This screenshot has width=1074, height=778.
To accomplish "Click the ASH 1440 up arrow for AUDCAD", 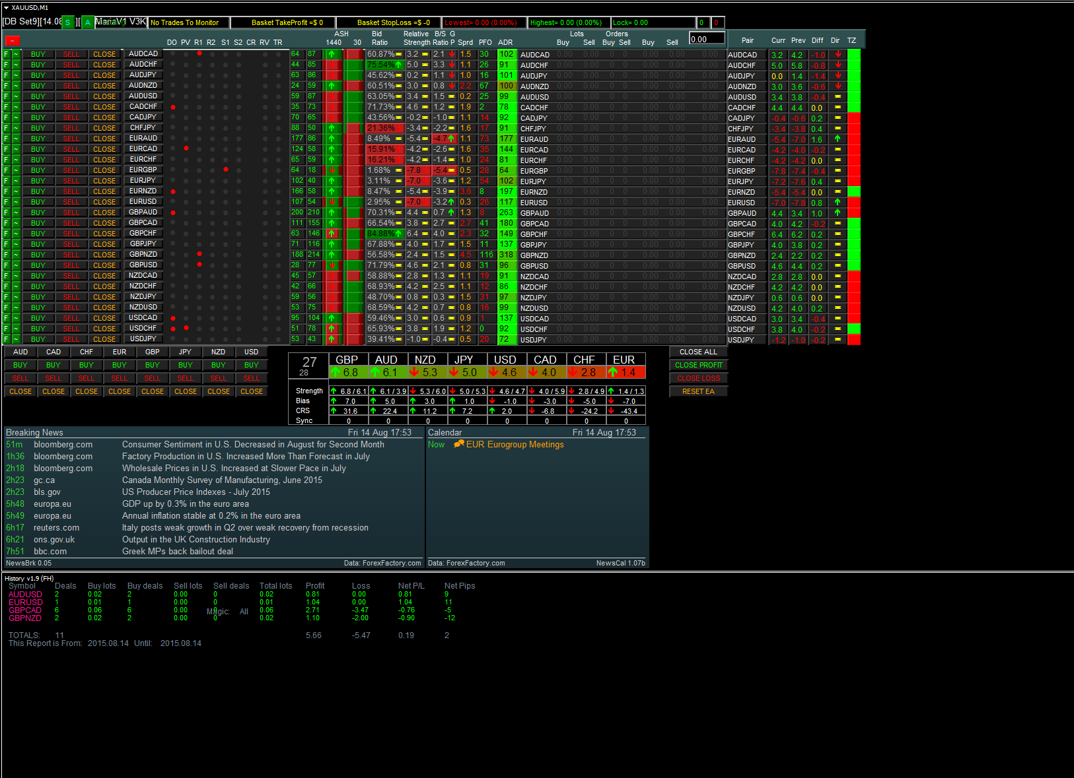I will (332, 54).
